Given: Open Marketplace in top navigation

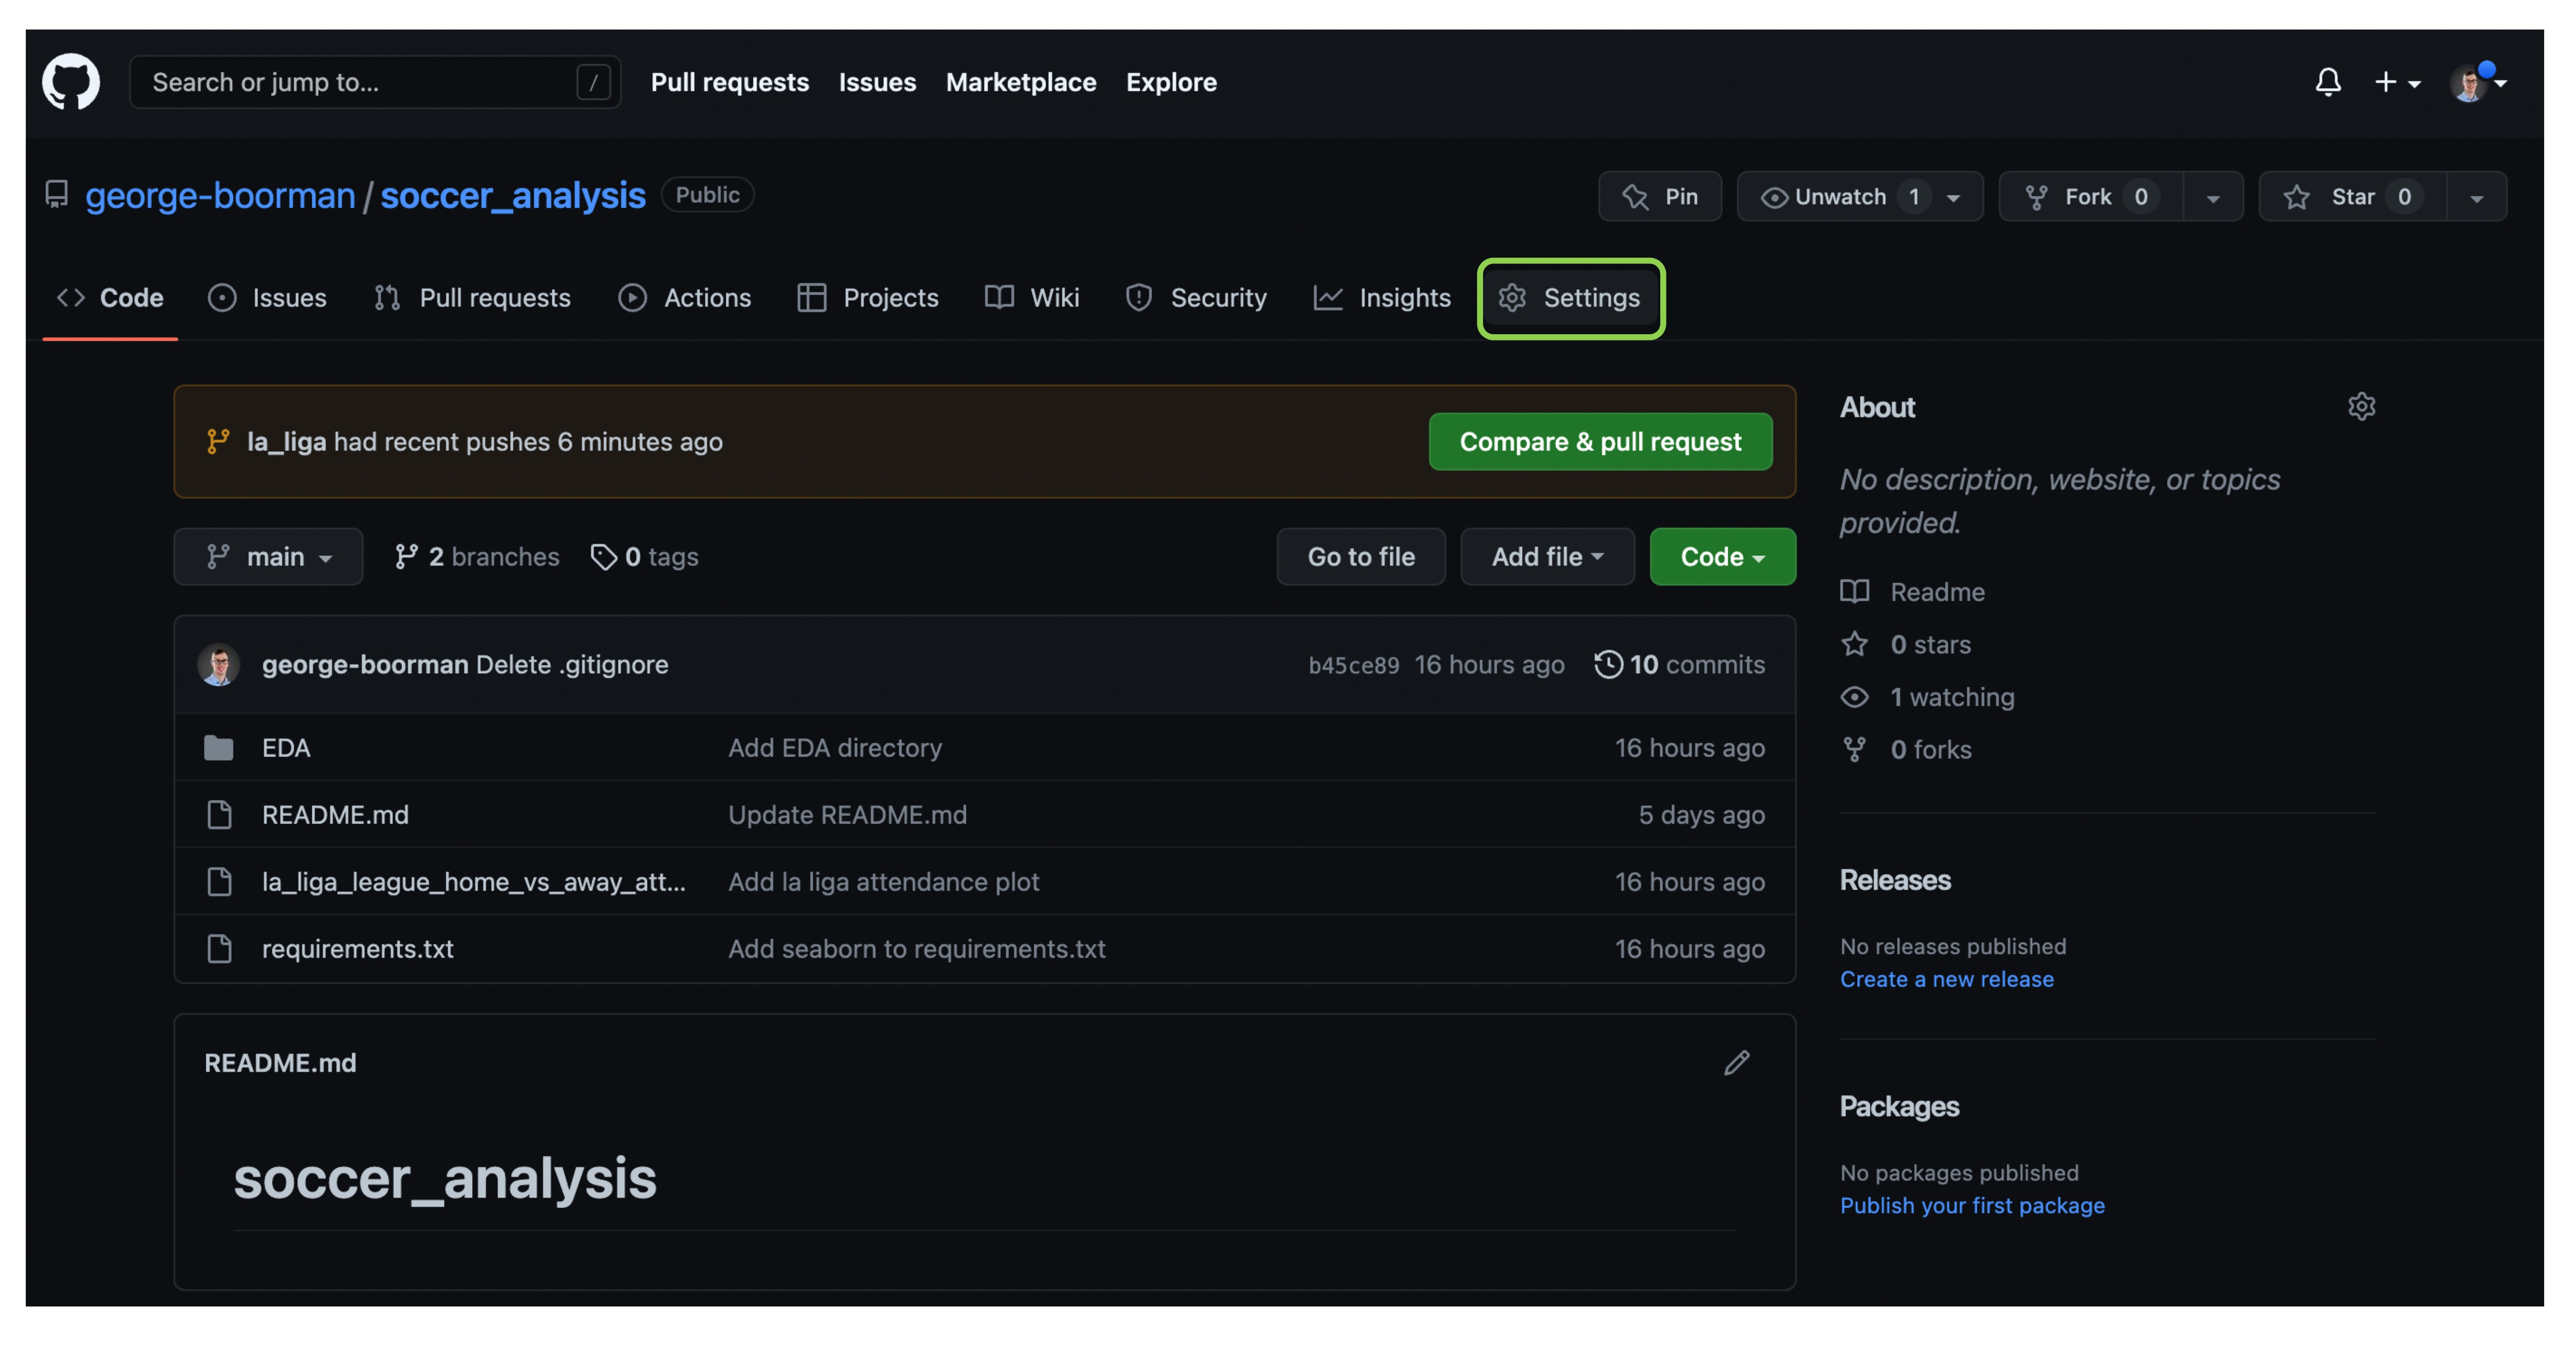Looking at the screenshot, I should 1021,82.
